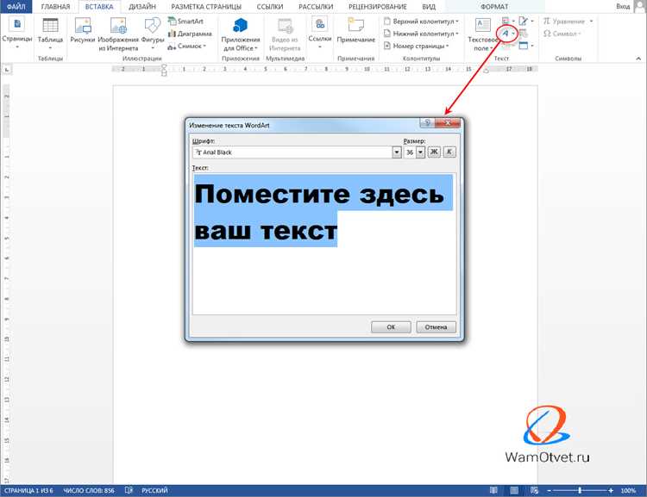Viewport: 647px width, 497px height.
Task: Open the Страницы (Pages) ribbon button
Action: pos(17,33)
